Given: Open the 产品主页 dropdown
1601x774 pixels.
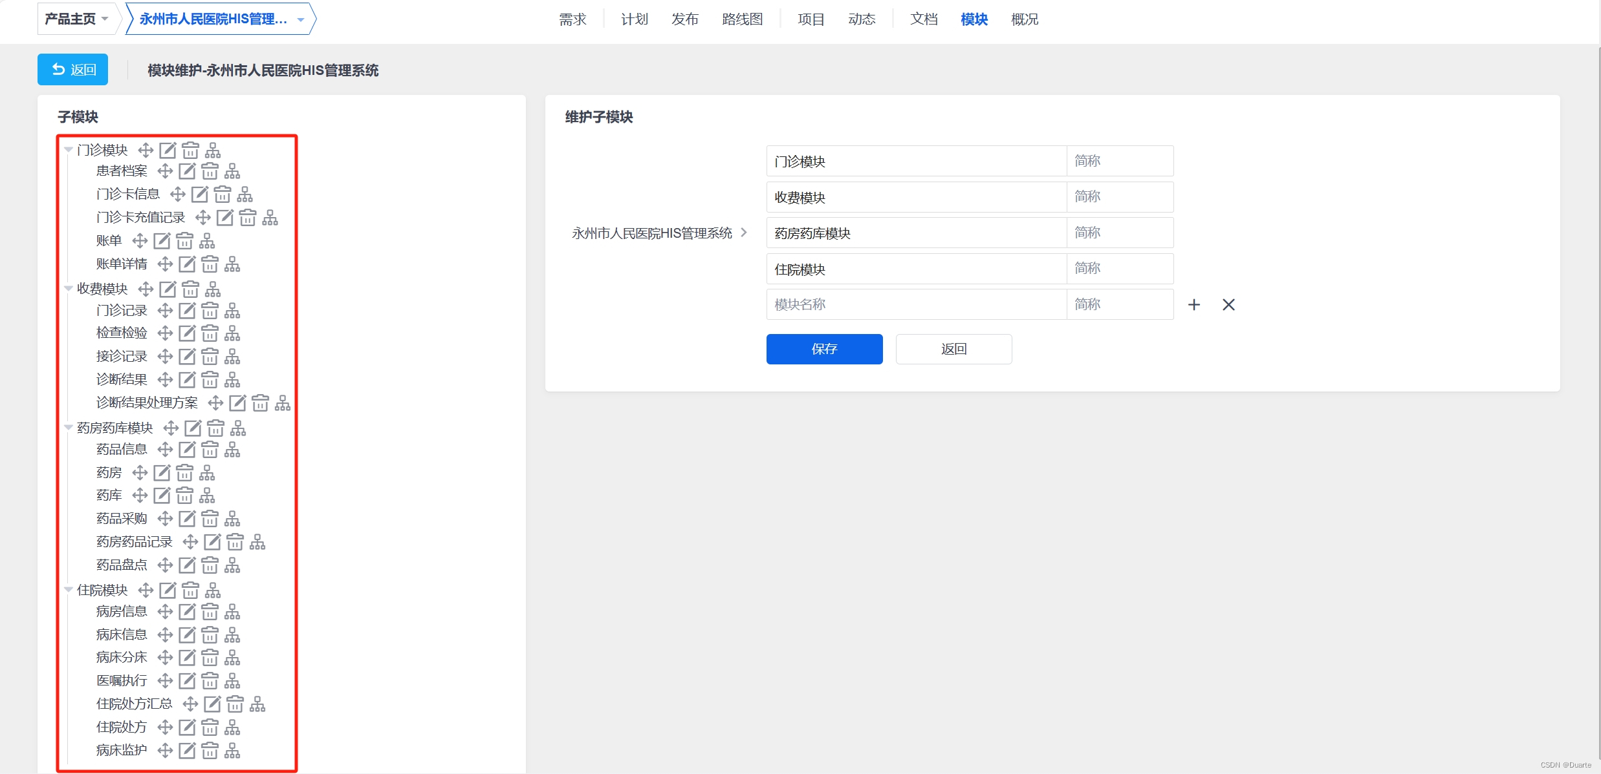Looking at the screenshot, I should click(76, 19).
